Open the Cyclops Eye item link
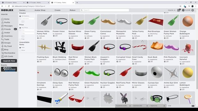This screenshot has width=198, height=111. (x=153, y=83)
